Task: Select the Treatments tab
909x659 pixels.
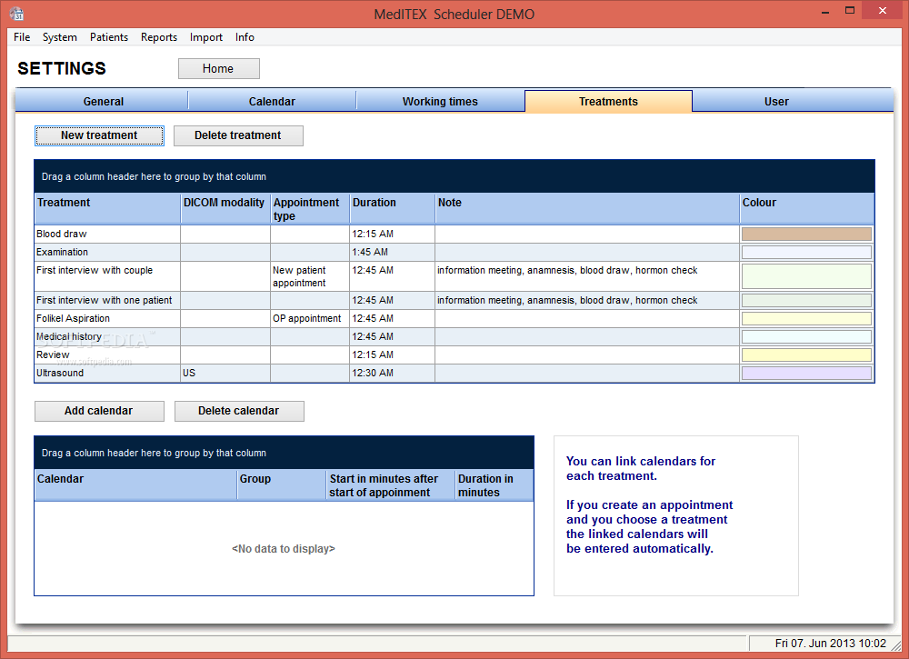Action: point(608,102)
